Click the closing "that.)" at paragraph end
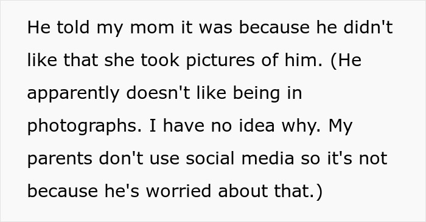 coord(298,191)
